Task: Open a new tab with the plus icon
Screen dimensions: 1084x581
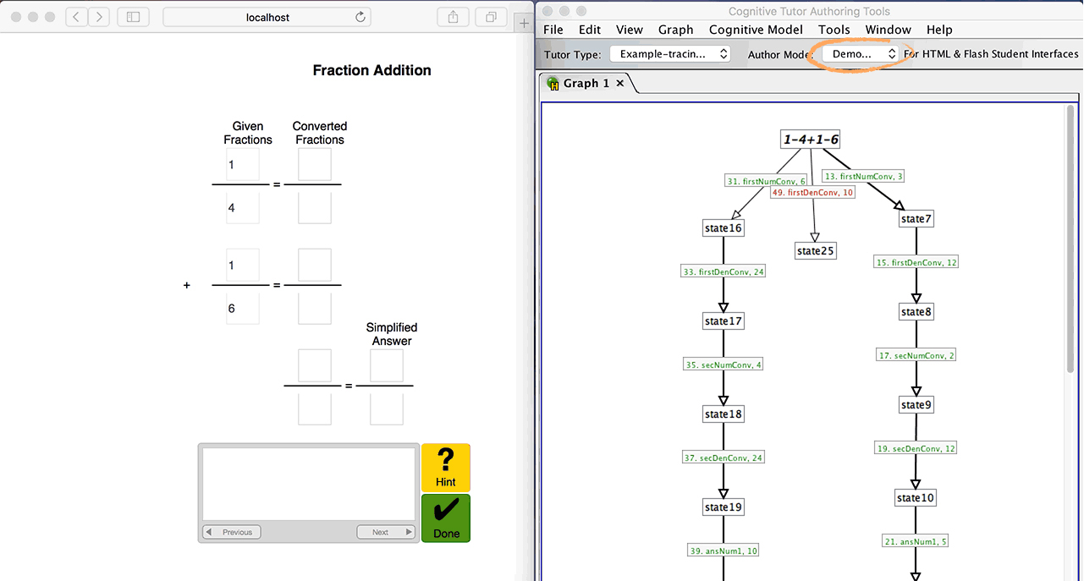Action: click(524, 22)
